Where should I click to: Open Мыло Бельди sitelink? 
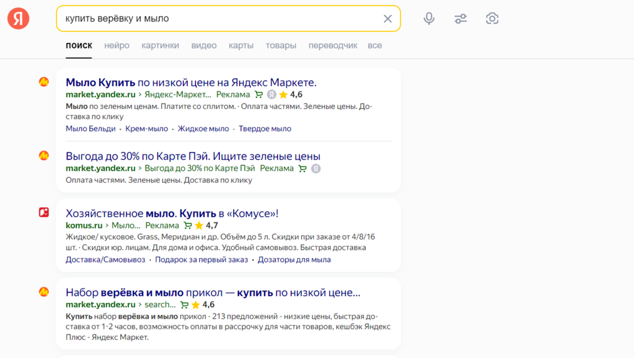(90, 129)
